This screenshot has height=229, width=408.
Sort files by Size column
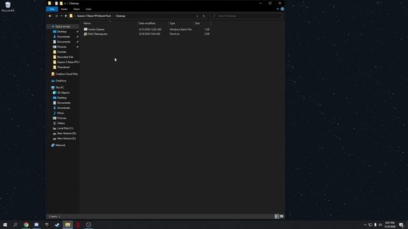pyautogui.click(x=202, y=24)
